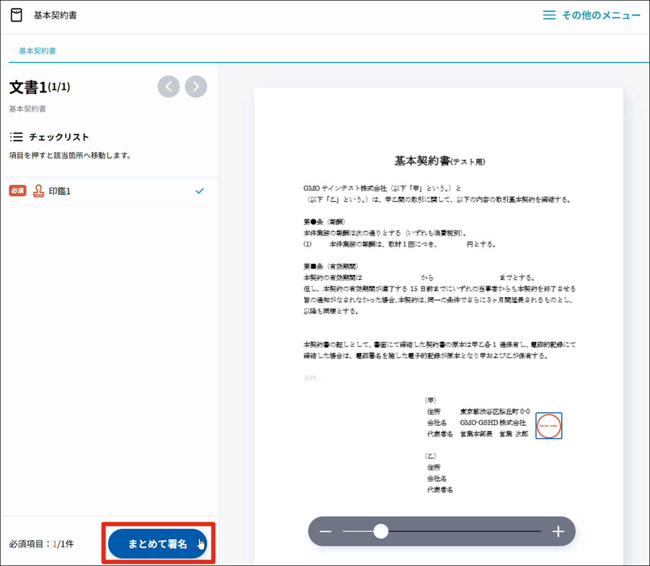Click the red seal stamp on the document

coord(549,426)
